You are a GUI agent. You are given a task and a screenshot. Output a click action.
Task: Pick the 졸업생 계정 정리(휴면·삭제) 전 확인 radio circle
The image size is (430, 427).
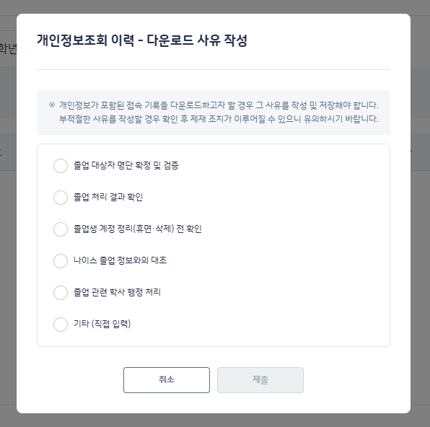tap(61, 229)
